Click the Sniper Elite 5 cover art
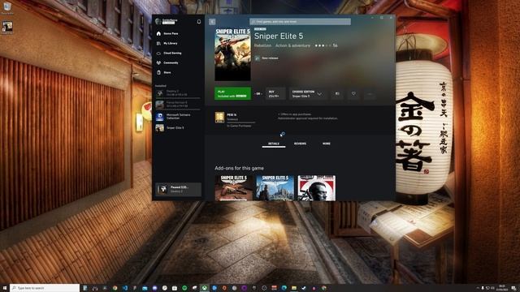 click(233, 54)
